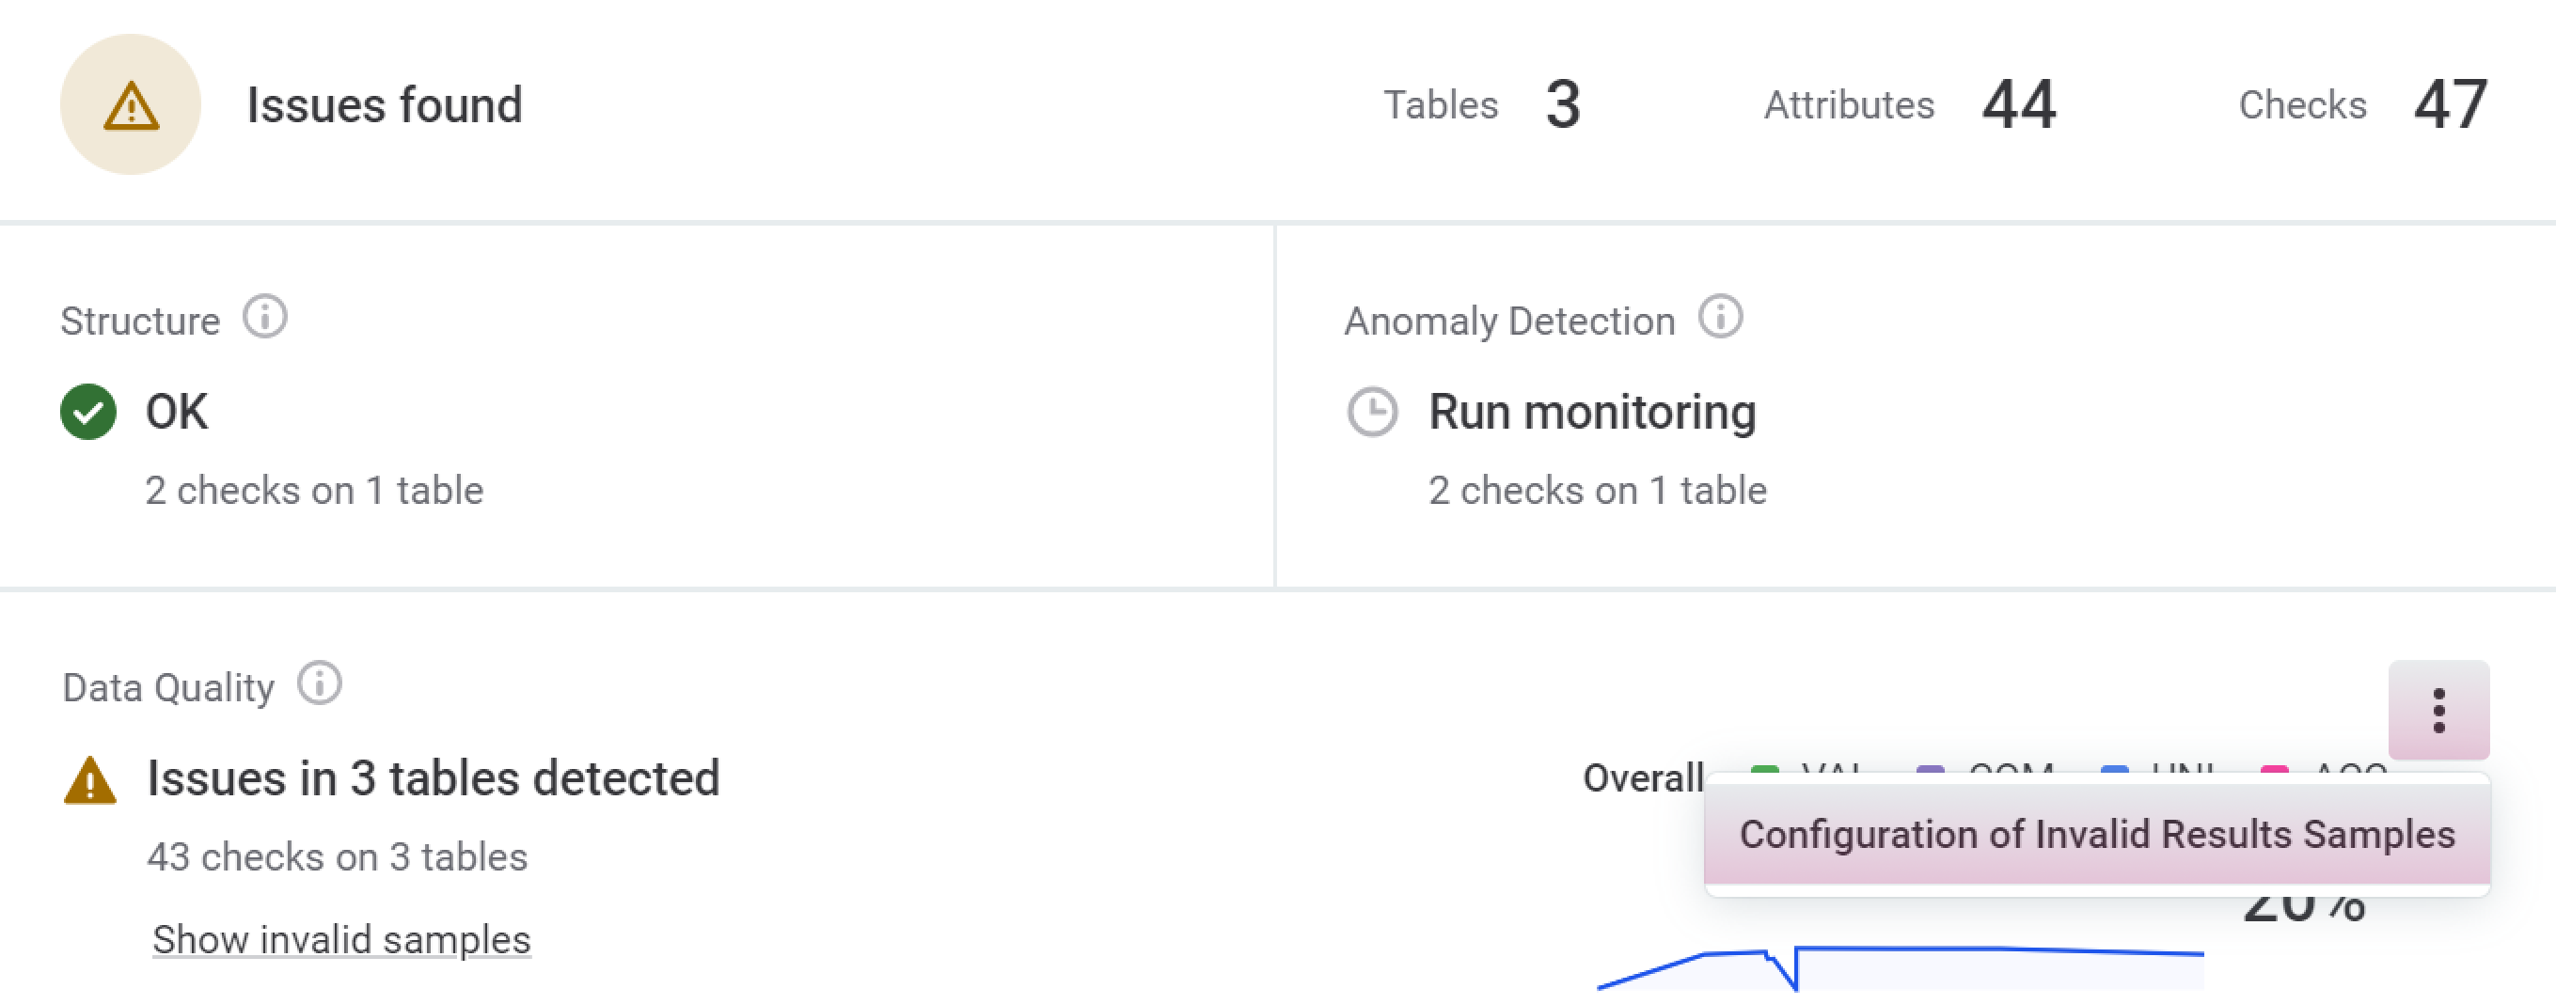
Task: Click the Structure info icon
Action: (265, 318)
